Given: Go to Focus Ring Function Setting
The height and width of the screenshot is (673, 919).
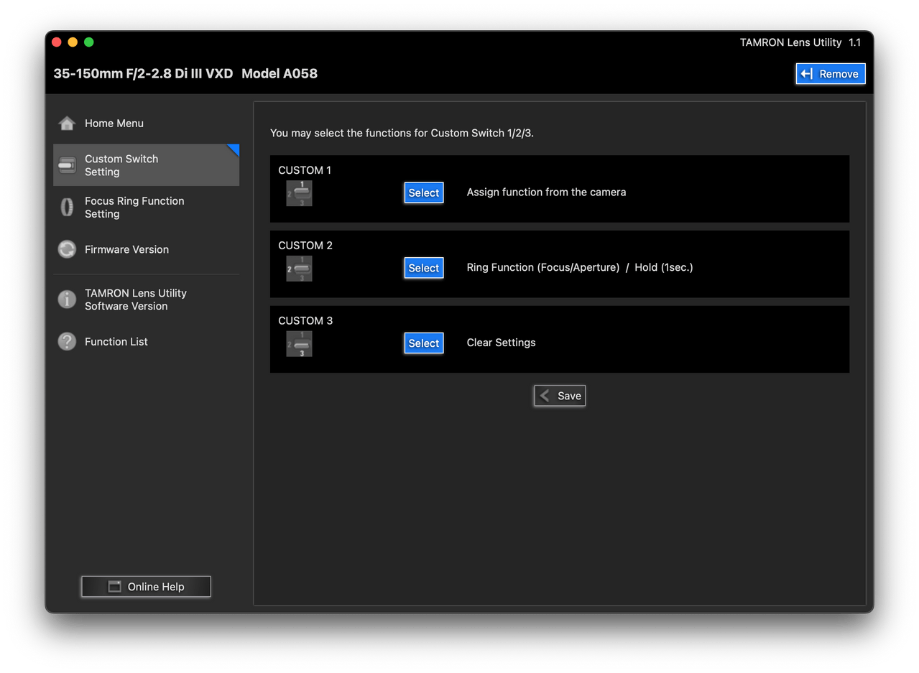Looking at the screenshot, I should tap(147, 208).
